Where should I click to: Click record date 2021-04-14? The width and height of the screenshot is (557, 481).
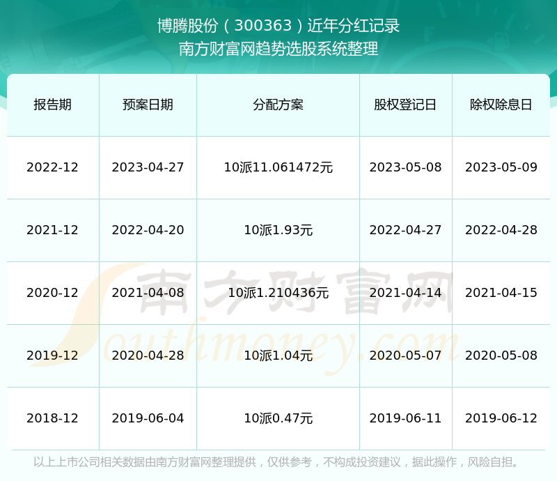pos(405,293)
